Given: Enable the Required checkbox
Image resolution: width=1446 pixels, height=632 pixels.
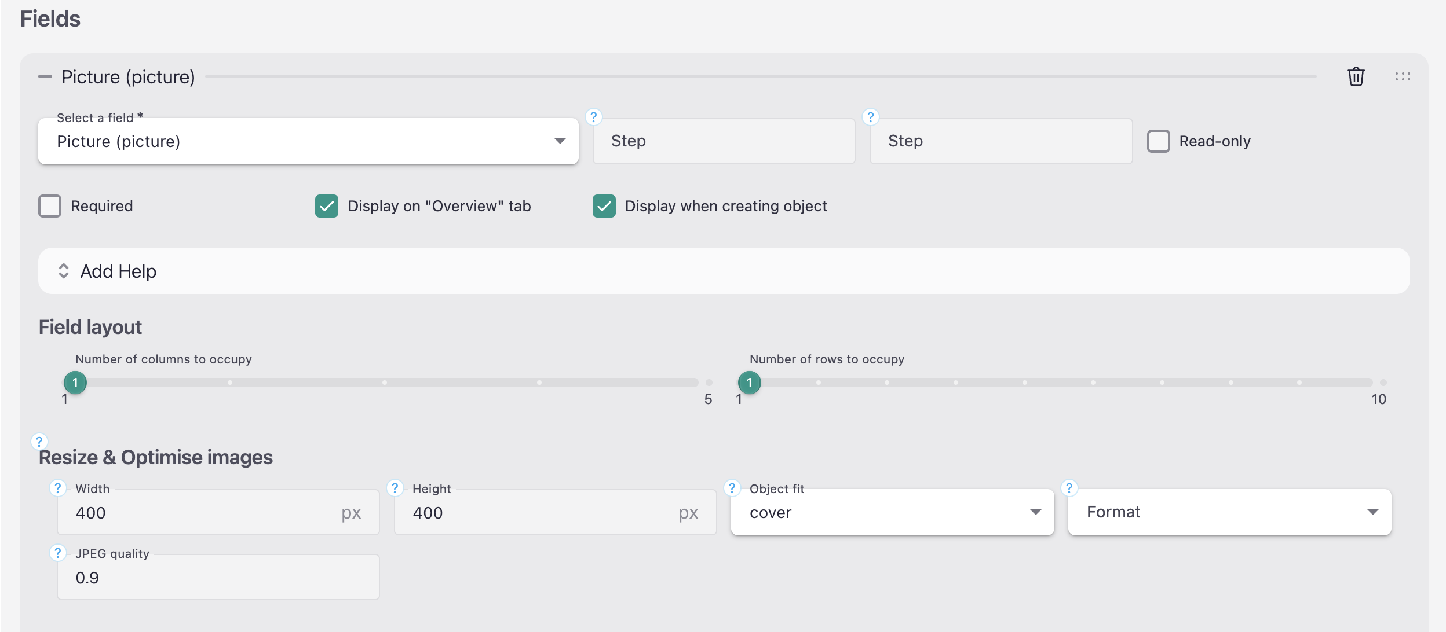Looking at the screenshot, I should 50,206.
